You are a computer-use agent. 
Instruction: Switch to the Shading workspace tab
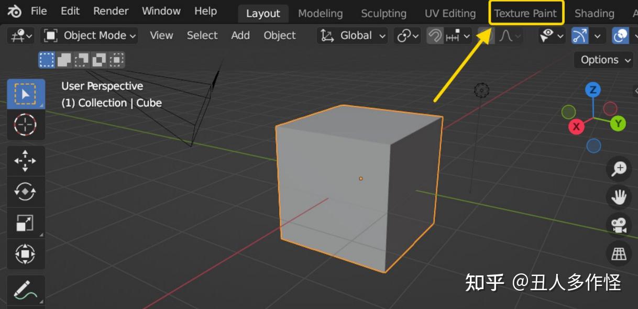(595, 14)
